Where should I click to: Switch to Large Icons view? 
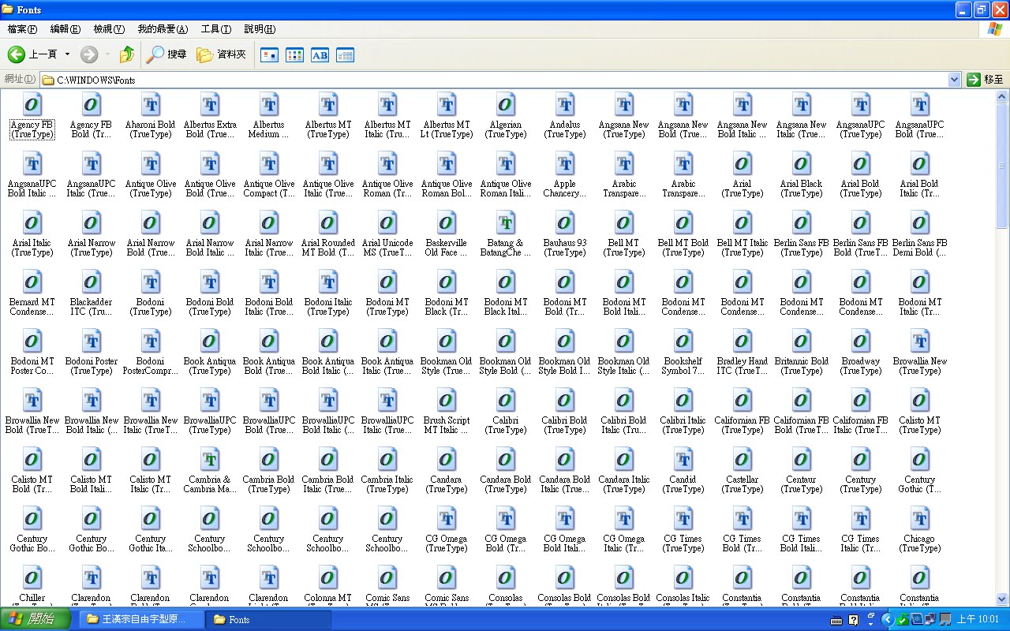pos(269,54)
